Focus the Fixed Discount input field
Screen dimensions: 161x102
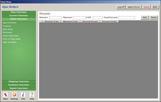click(x=127, y=17)
